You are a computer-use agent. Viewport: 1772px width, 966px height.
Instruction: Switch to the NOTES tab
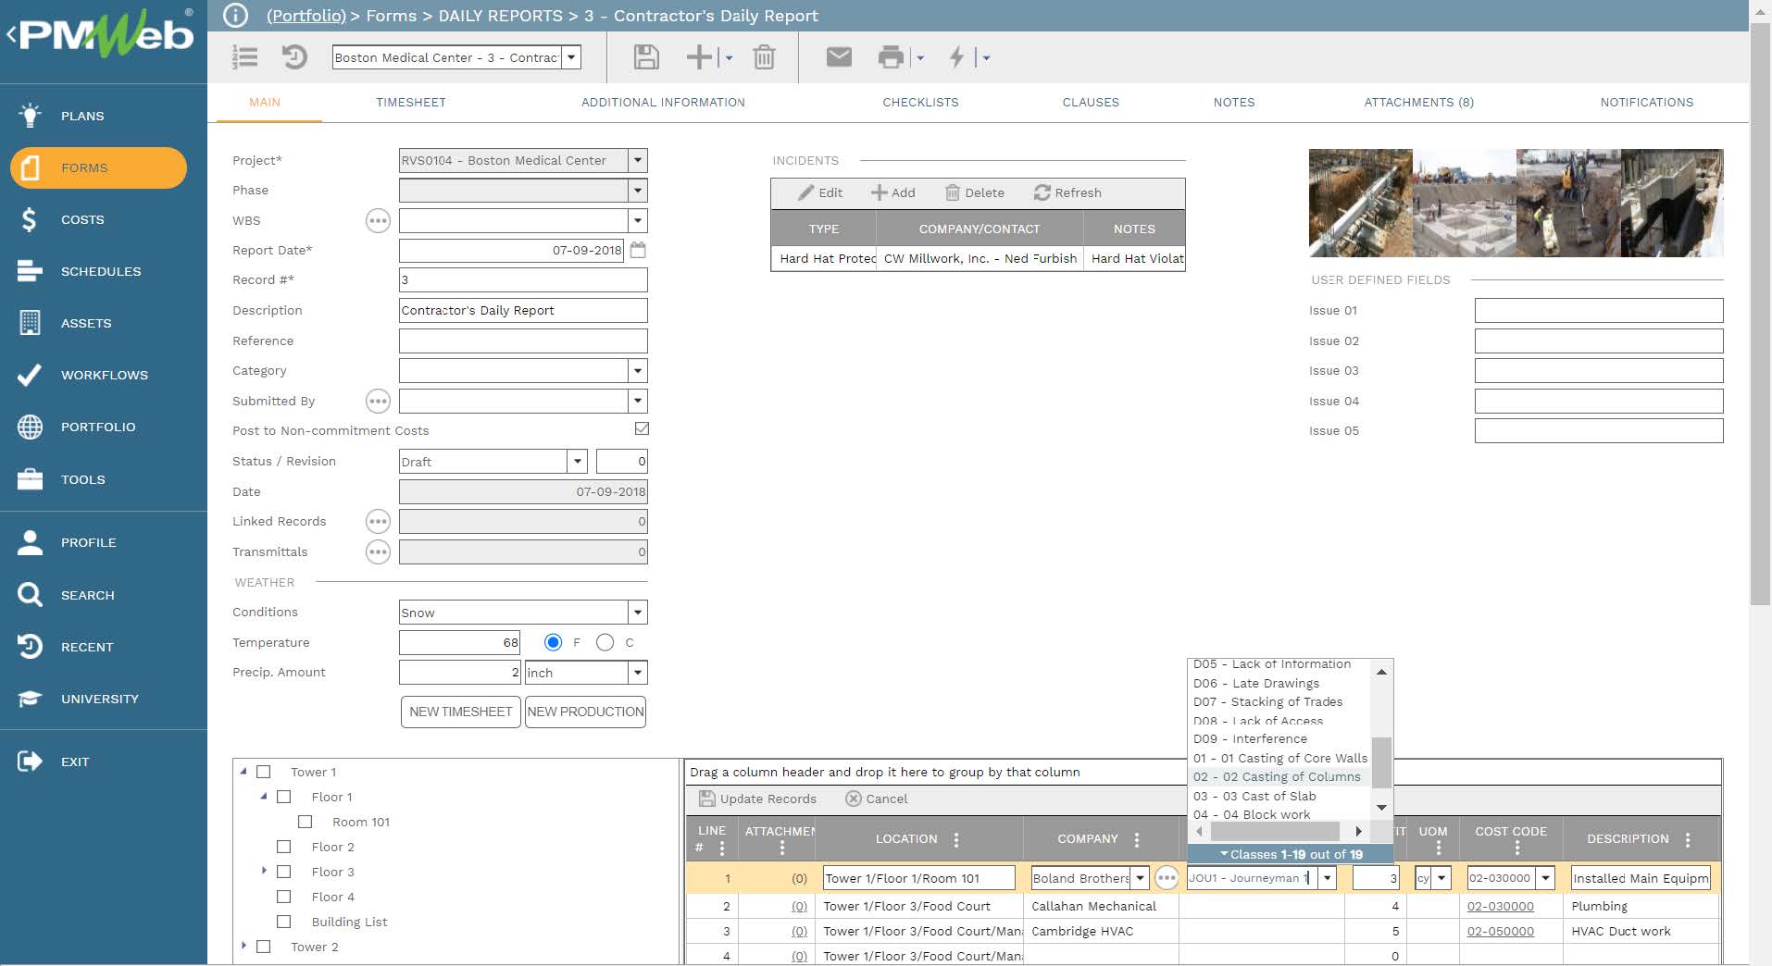(x=1234, y=102)
